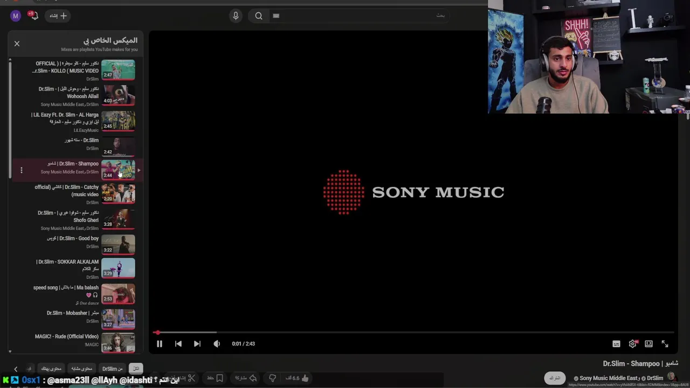
Task: Open the player settings gear
Action: [x=633, y=344]
